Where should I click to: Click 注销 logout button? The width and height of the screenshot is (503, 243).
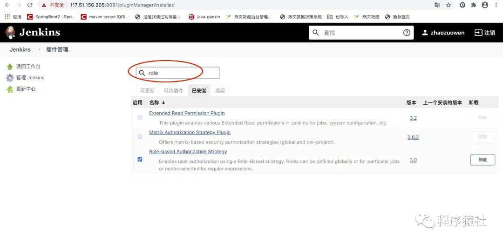(485, 33)
